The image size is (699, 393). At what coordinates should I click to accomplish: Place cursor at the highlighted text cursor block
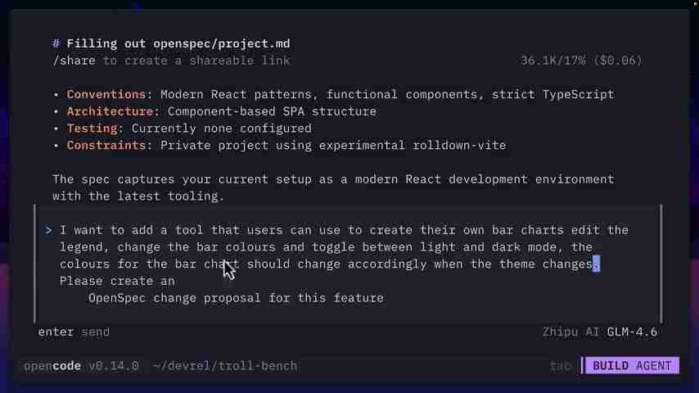(x=596, y=264)
